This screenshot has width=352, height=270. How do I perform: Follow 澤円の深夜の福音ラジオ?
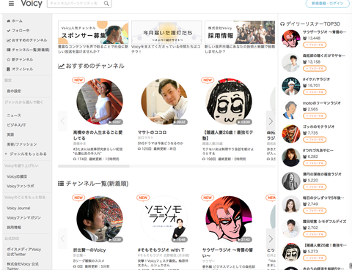click(x=315, y=187)
